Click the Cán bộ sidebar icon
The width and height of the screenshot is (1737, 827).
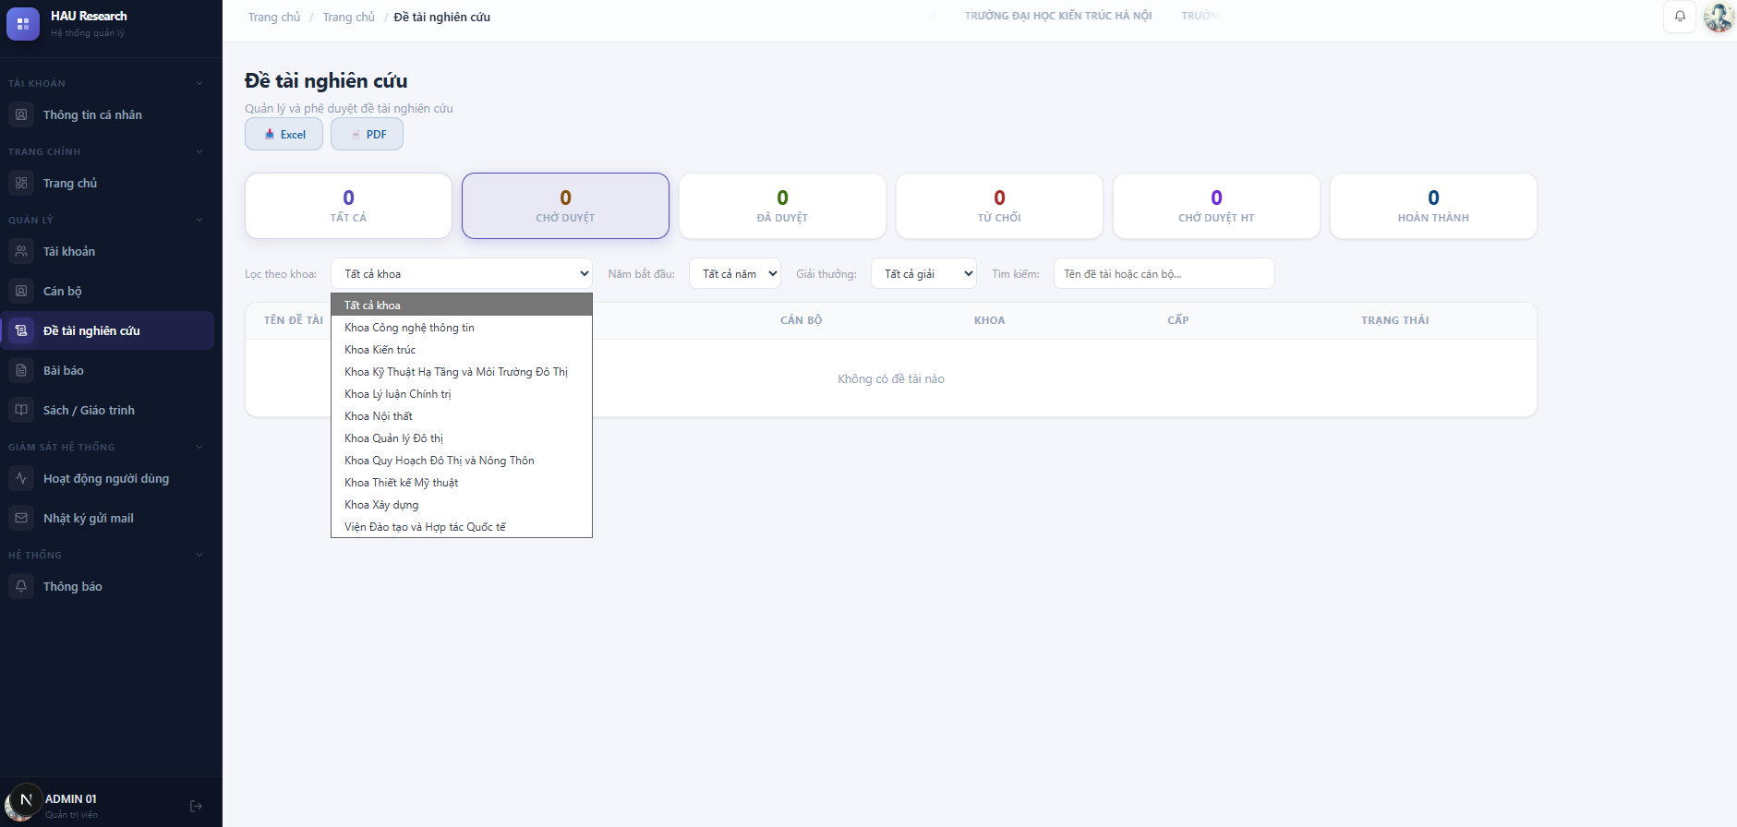(x=21, y=291)
